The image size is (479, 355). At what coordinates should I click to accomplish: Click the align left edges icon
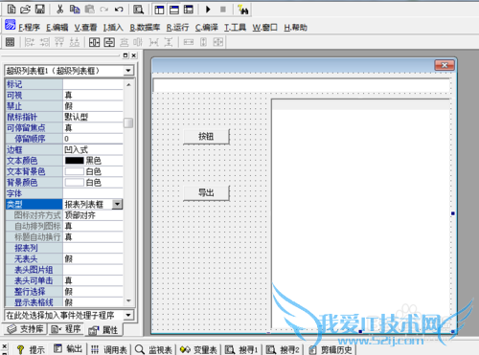(30, 42)
